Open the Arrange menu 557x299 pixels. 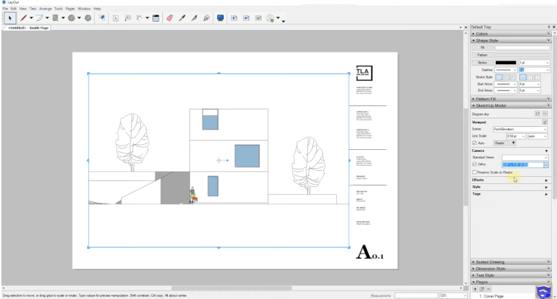[x=45, y=8]
